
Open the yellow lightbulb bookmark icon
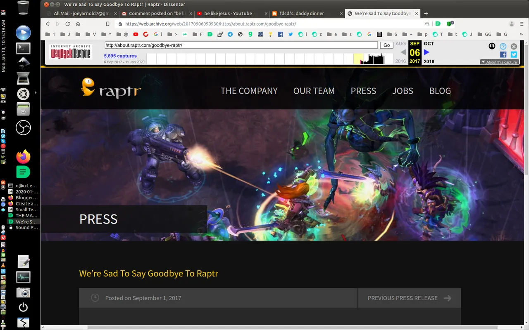270,34
